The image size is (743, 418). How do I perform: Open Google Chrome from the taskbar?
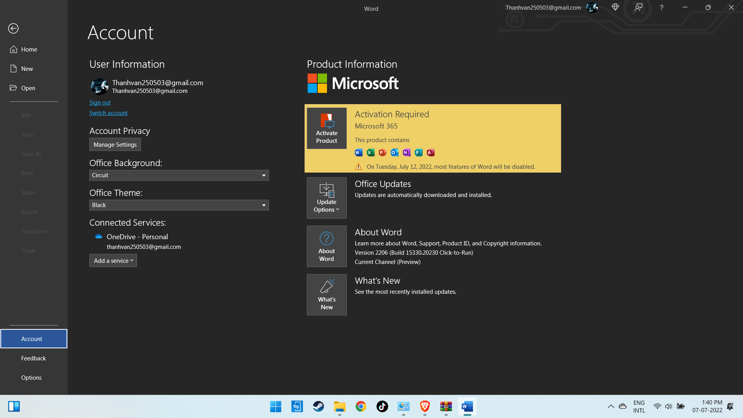(x=361, y=406)
